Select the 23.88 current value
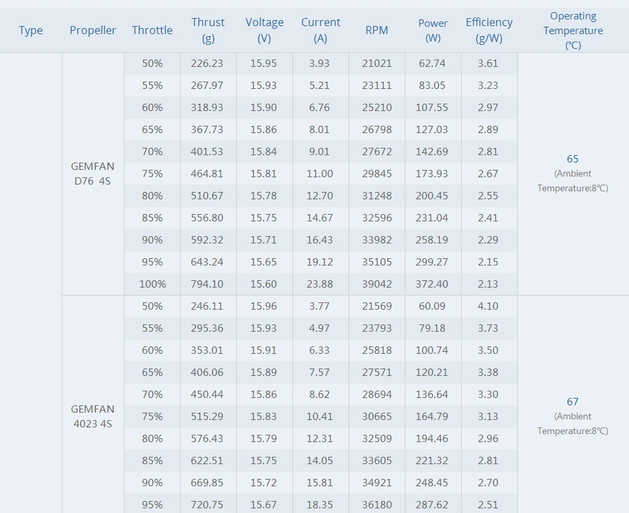 (x=320, y=284)
